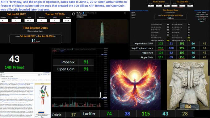Click the Osiris page title in Wikipedia
Image resolution: width=210 pixels, height=118 pixels.
click(2, 73)
